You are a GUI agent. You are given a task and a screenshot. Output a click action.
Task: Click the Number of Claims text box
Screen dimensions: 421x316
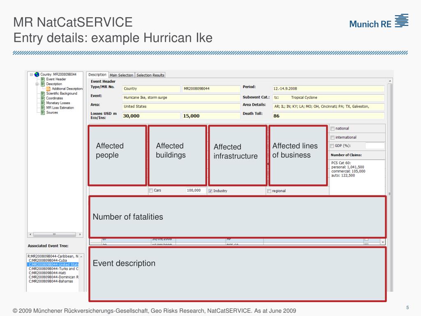(x=357, y=177)
